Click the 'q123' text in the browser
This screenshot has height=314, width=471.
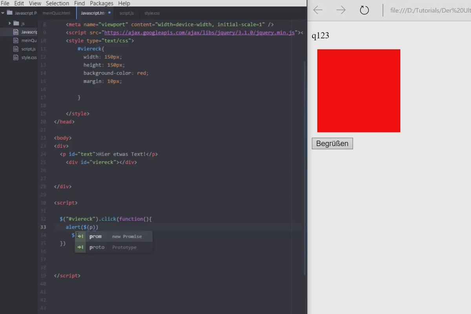tap(320, 36)
